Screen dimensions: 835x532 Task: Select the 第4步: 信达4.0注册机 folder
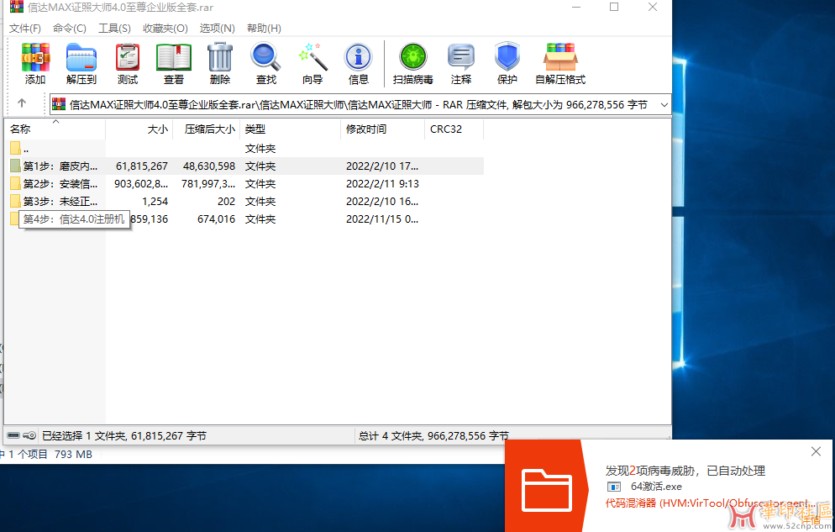point(74,219)
